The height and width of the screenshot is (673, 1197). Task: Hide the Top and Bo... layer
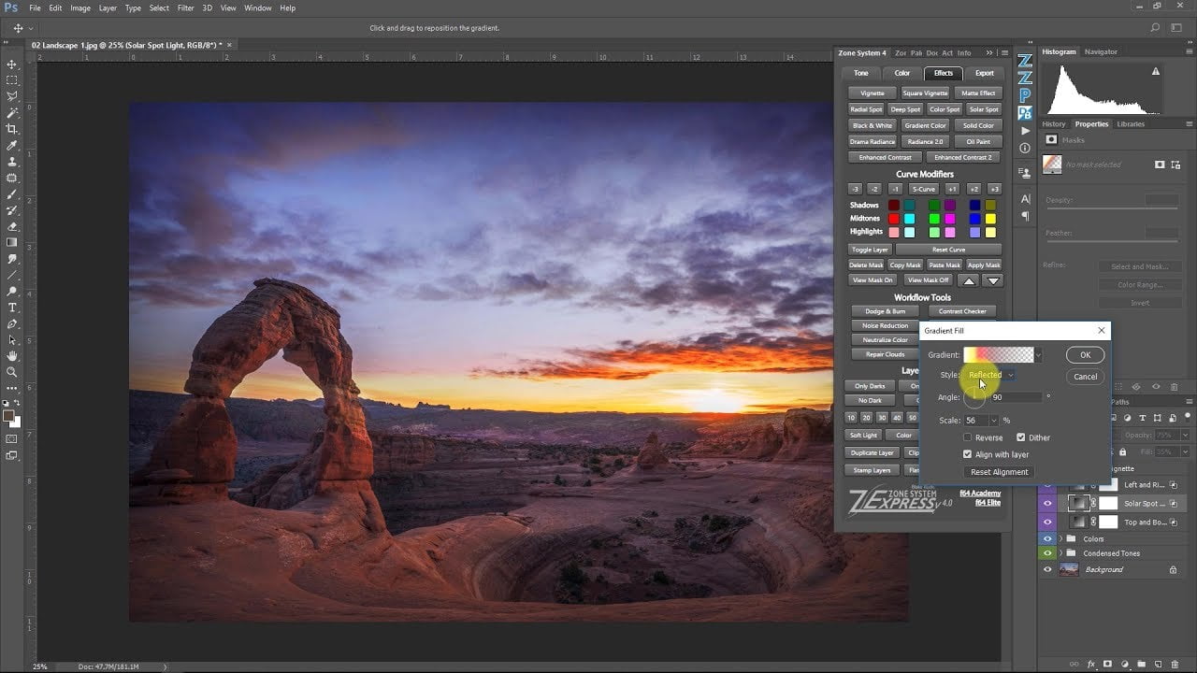(1047, 522)
